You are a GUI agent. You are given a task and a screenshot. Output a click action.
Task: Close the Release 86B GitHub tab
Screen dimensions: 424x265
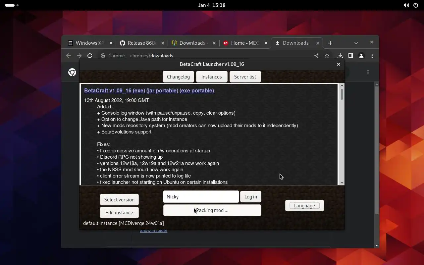(x=163, y=43)
